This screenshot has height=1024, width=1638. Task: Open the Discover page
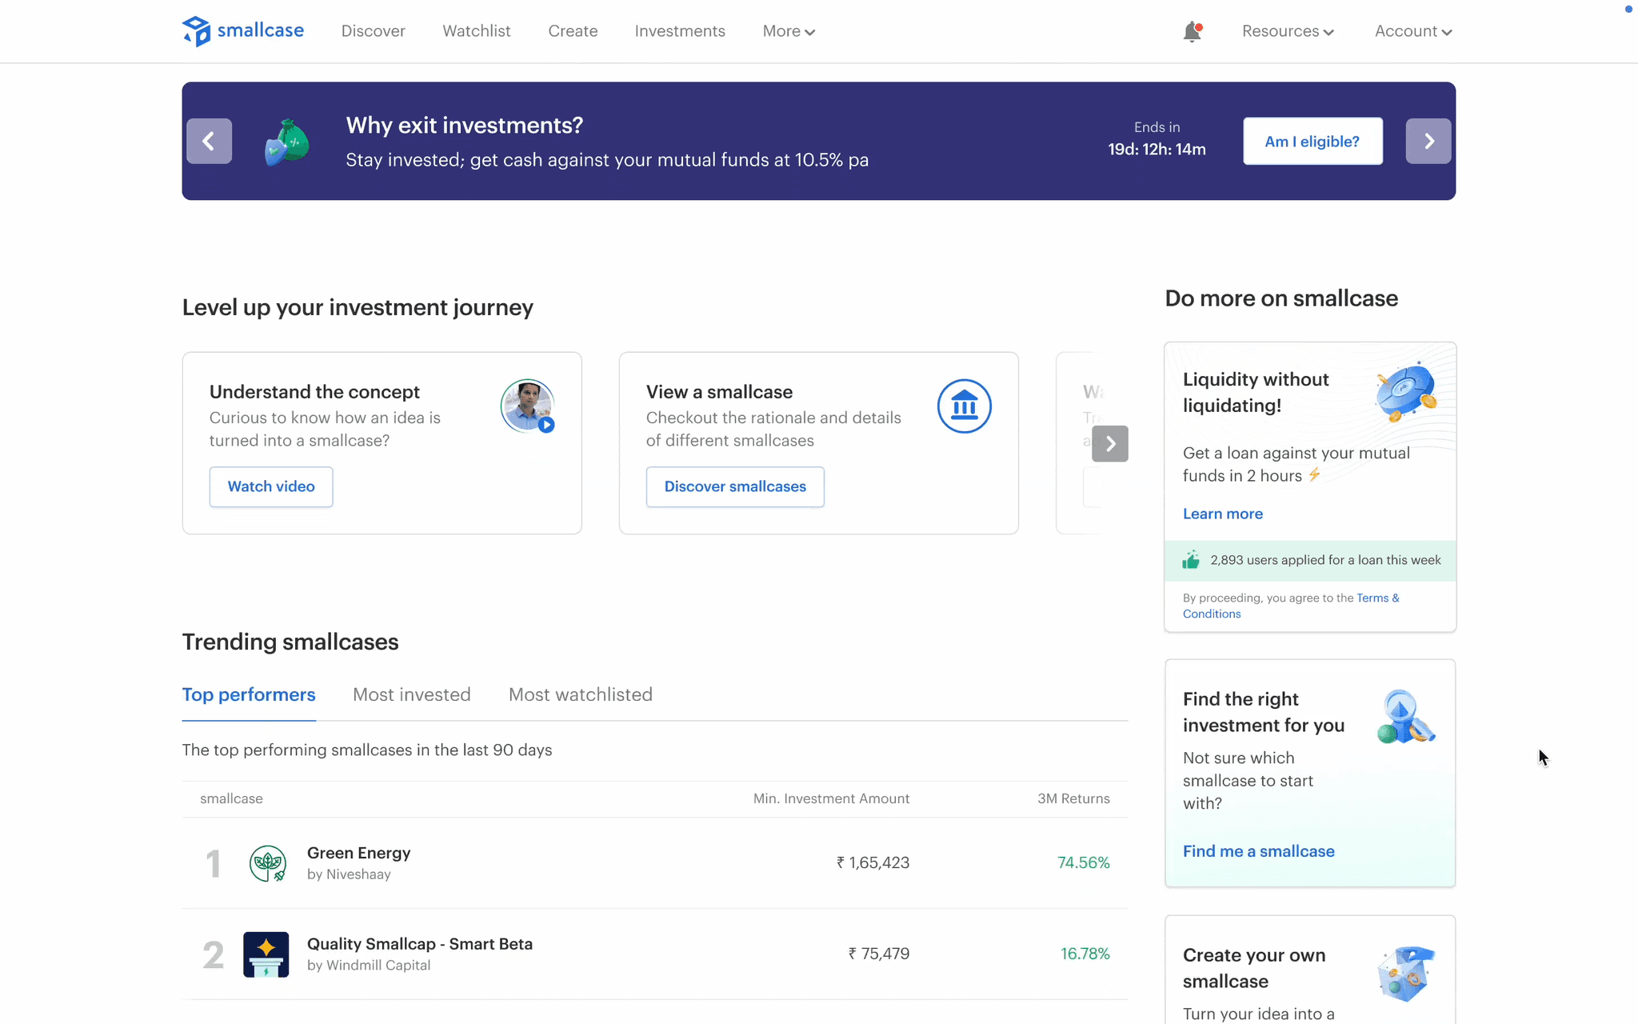coord(374,31)
